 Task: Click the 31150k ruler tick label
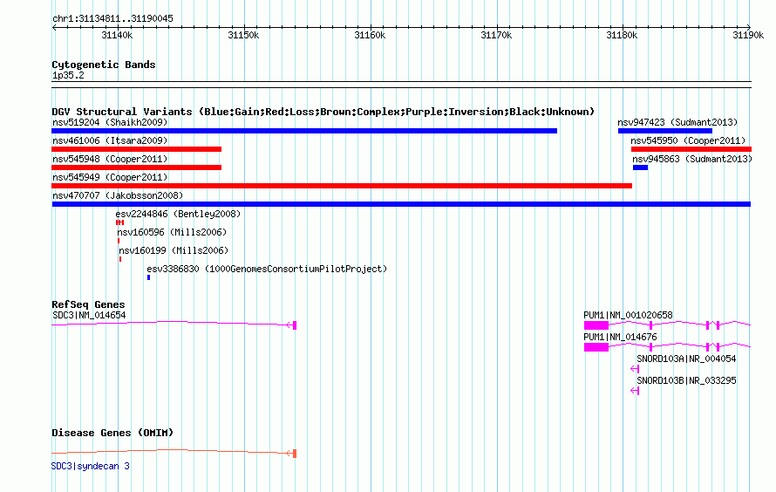(243, 35)
